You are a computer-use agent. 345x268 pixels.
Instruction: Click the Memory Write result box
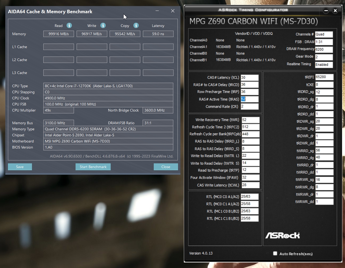[x=92, y=34]
